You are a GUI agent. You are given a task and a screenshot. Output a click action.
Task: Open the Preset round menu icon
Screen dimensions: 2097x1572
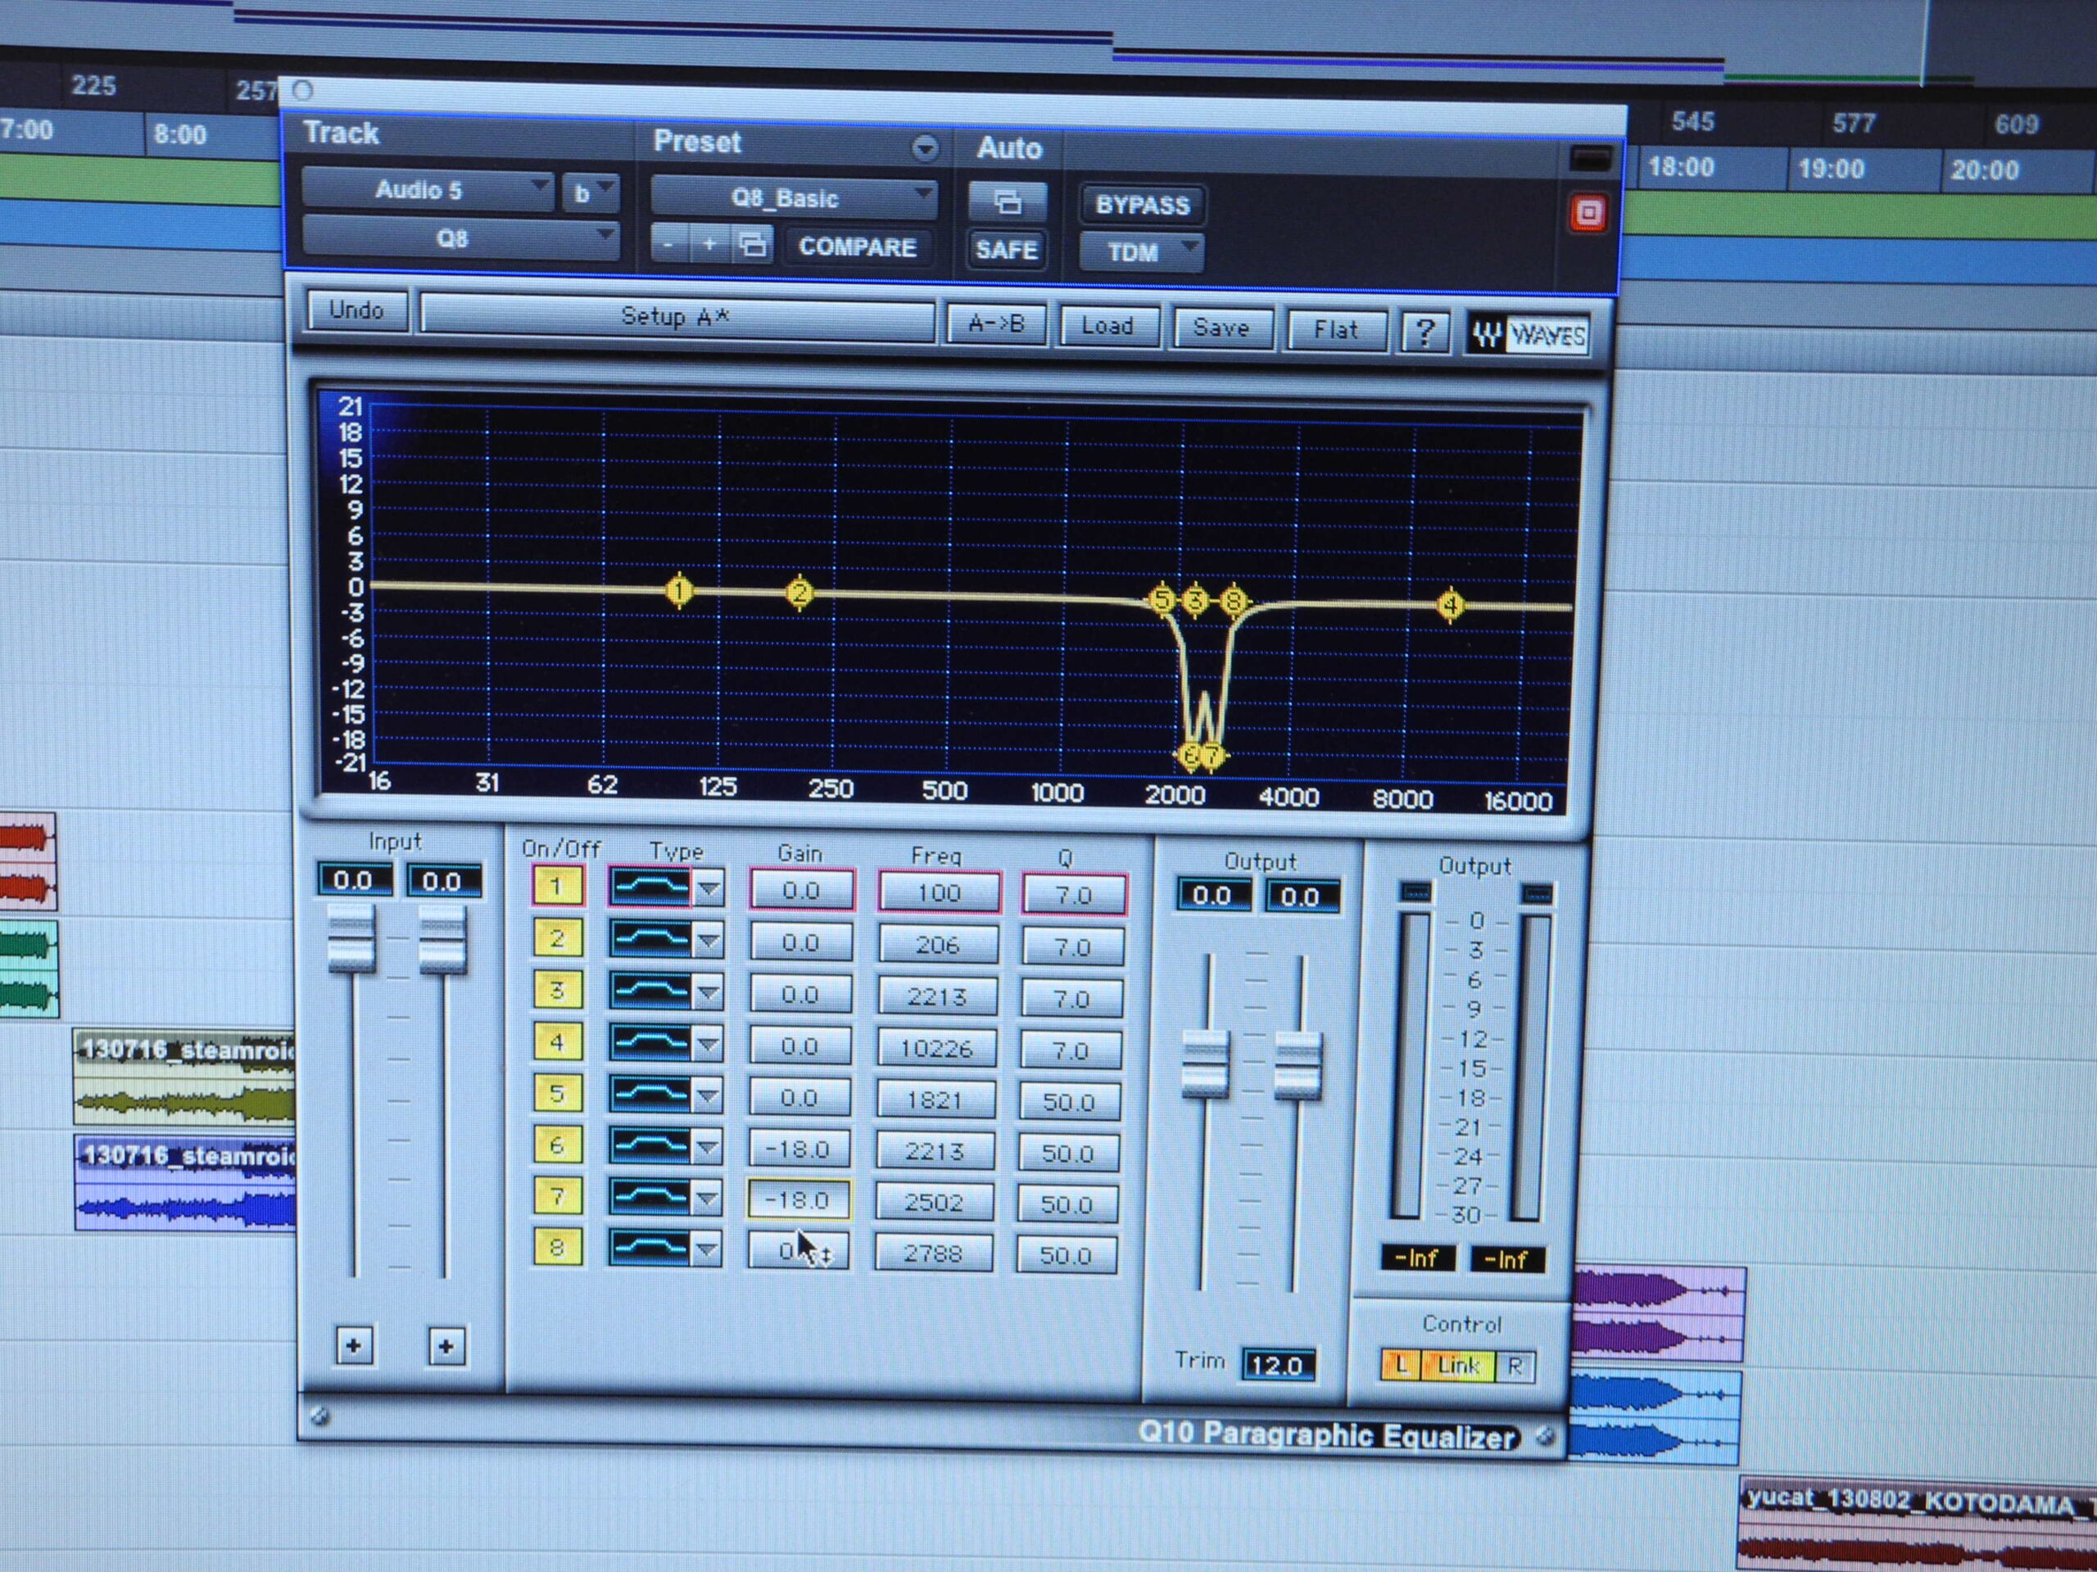pyautogui.click(x=926, y=148)
